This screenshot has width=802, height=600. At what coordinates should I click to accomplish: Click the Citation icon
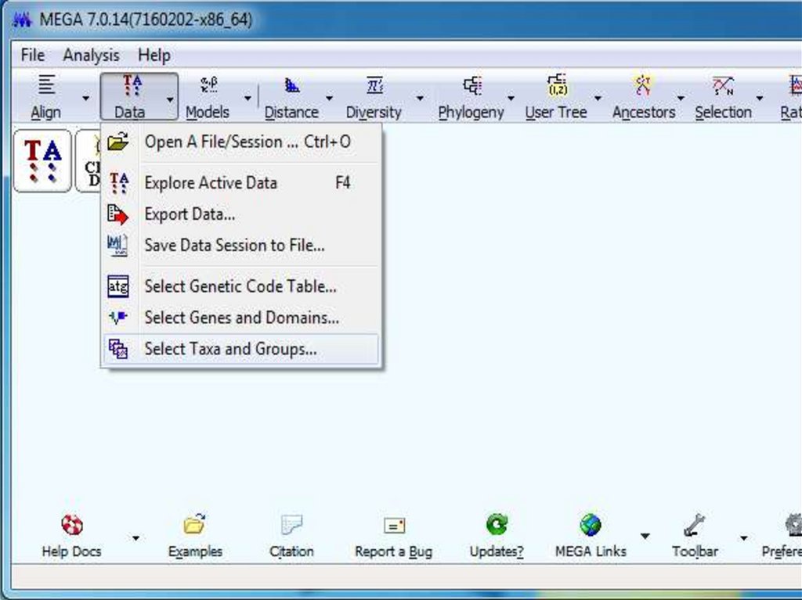coord(291,524)
